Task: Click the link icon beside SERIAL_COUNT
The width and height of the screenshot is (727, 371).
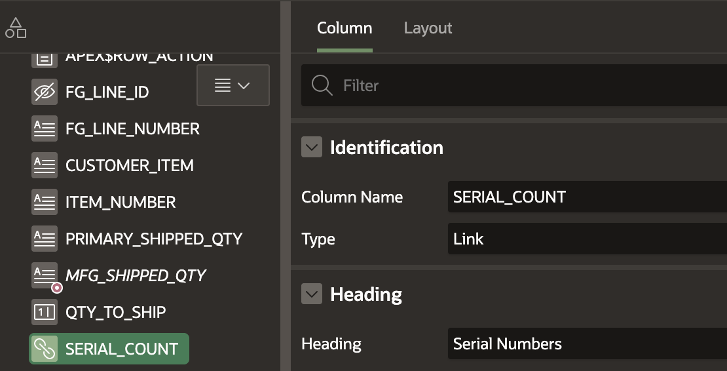Action: point(45,349)
